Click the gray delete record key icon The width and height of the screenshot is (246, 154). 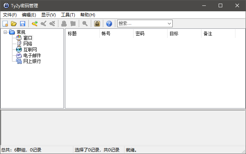click(52, 24)
